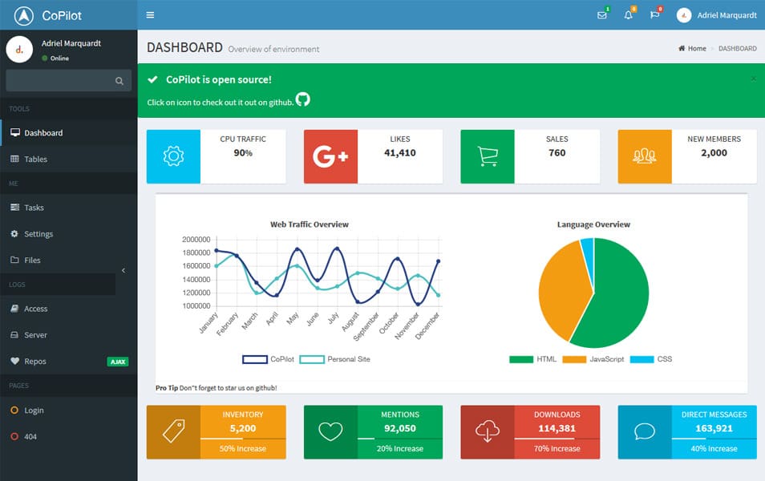Click into the sidebar search field
Viewport: 765px width, 481px height.
click(68, 80)
